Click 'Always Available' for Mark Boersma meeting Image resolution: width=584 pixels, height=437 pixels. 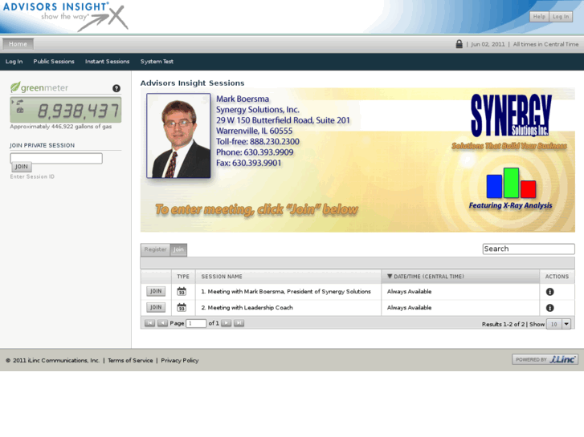[x=409, y=291]
